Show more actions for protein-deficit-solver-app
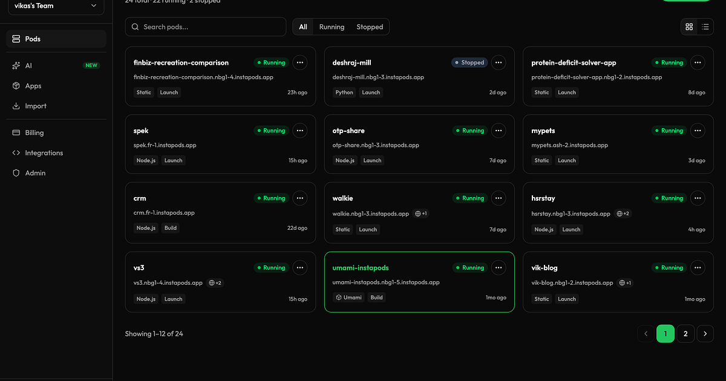The image size is (726, 381). tap(698, 62)
